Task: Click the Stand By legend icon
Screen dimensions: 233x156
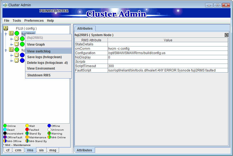Action: click(x=27, y=133)
